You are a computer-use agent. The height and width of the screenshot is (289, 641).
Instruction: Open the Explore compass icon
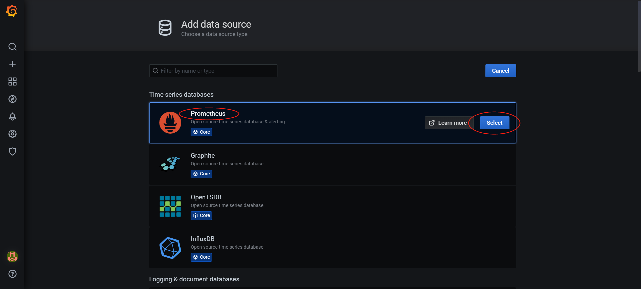click(12, 99)
